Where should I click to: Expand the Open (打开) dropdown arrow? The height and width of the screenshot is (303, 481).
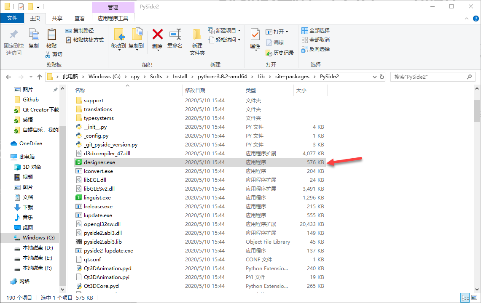tap(287, 32)
